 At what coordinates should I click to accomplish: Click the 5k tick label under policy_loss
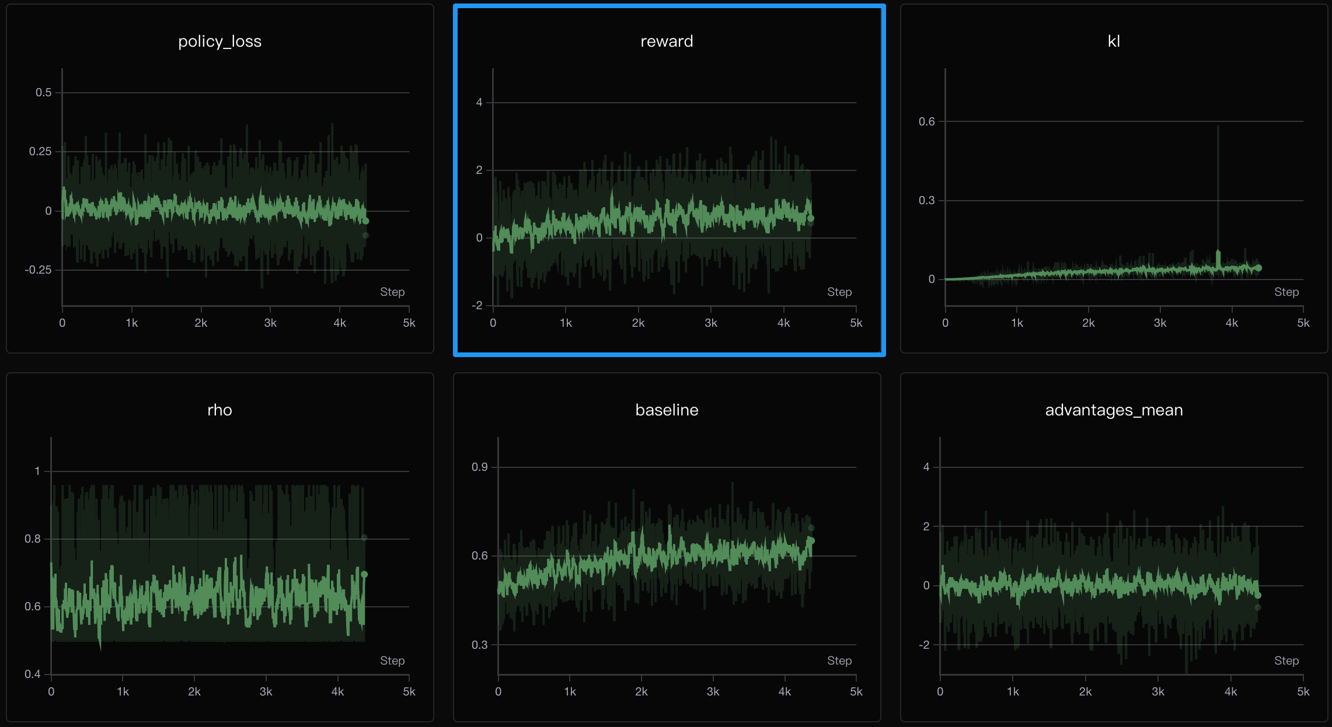409,323
